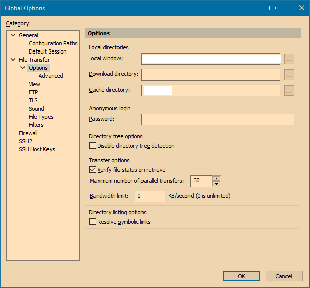Click the Bandwidth limit field
Image resolution: width=310 pixels, height=288 pixels.
150,196
